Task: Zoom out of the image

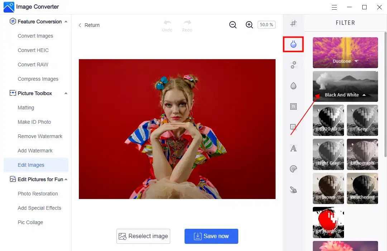Action: 233,25
